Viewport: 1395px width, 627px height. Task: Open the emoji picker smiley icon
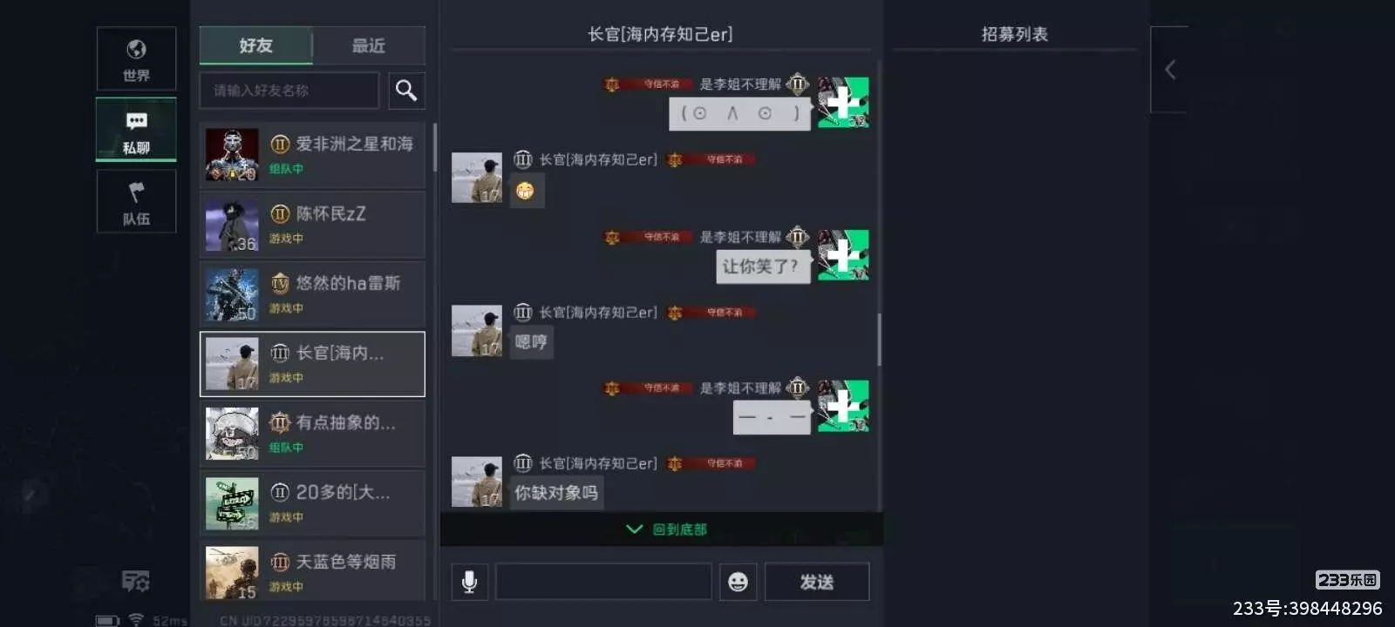coord(738,582)
